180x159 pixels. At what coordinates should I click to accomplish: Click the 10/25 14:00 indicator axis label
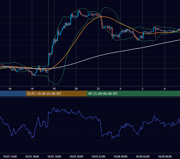click(10, 156)
